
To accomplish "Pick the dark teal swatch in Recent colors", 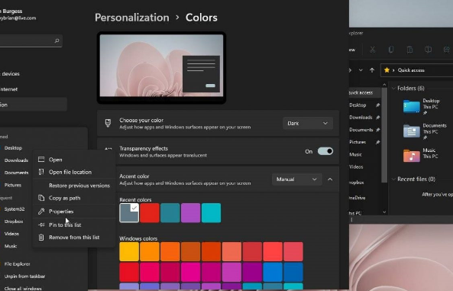I will tap(170, 213).
